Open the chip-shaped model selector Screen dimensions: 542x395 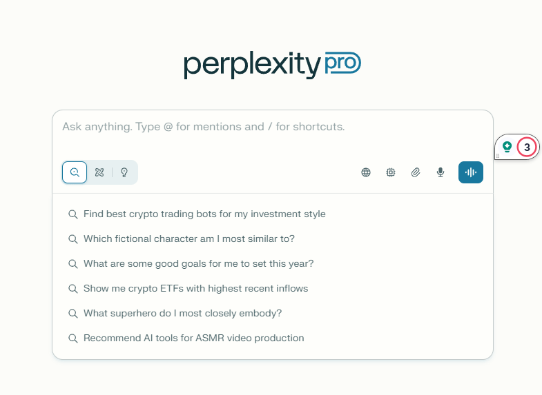tap(391, 172)
